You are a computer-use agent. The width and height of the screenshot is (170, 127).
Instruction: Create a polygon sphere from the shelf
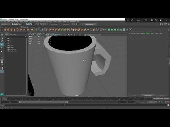[5, 30]
